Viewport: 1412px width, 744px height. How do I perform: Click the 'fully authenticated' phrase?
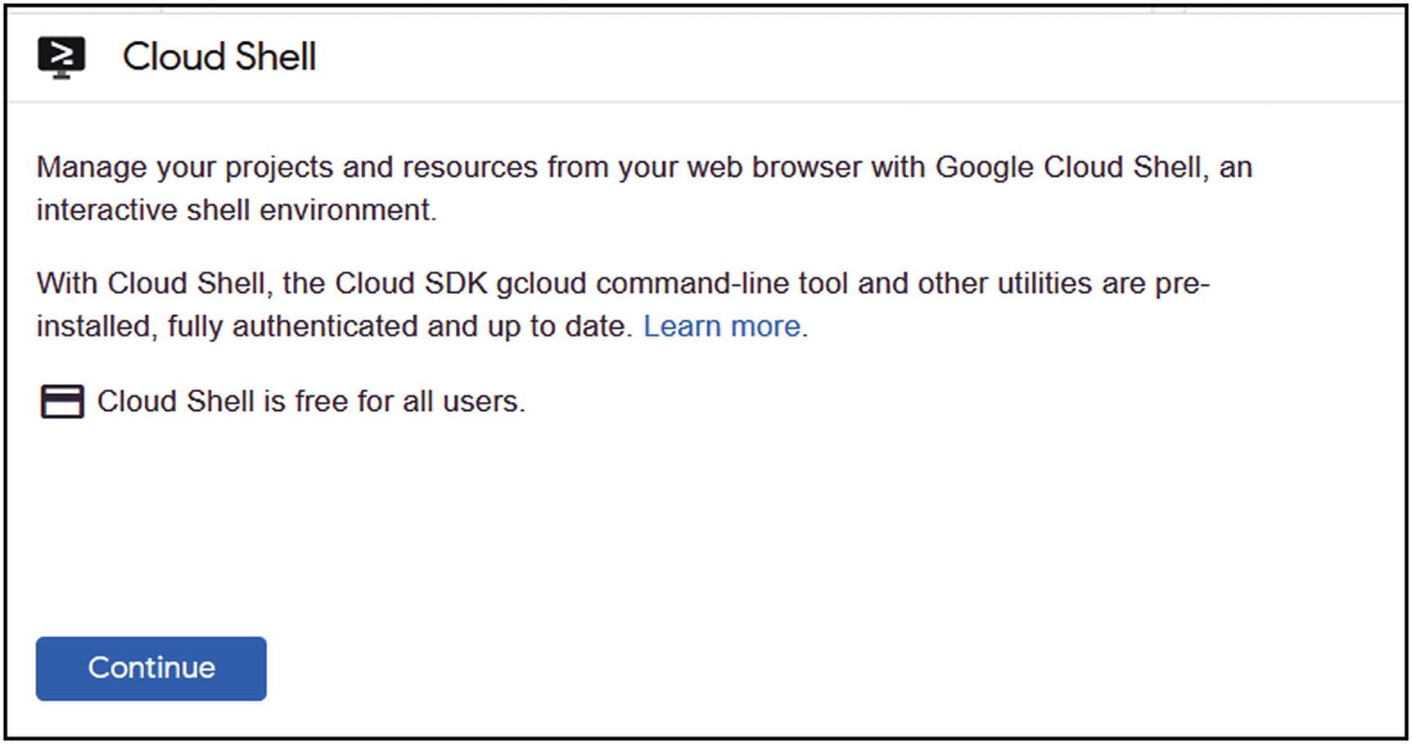[x=293, y=327]
